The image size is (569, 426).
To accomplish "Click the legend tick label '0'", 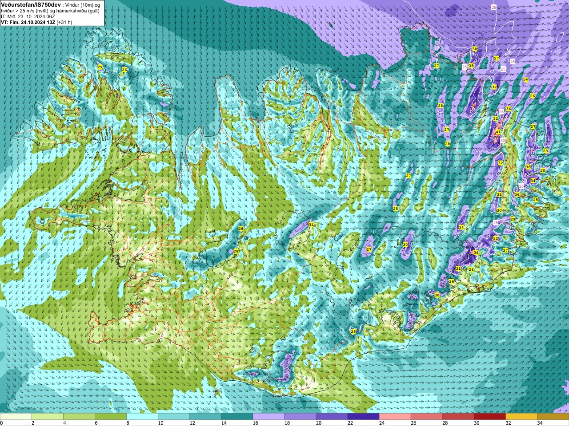I will click(1, 423).
